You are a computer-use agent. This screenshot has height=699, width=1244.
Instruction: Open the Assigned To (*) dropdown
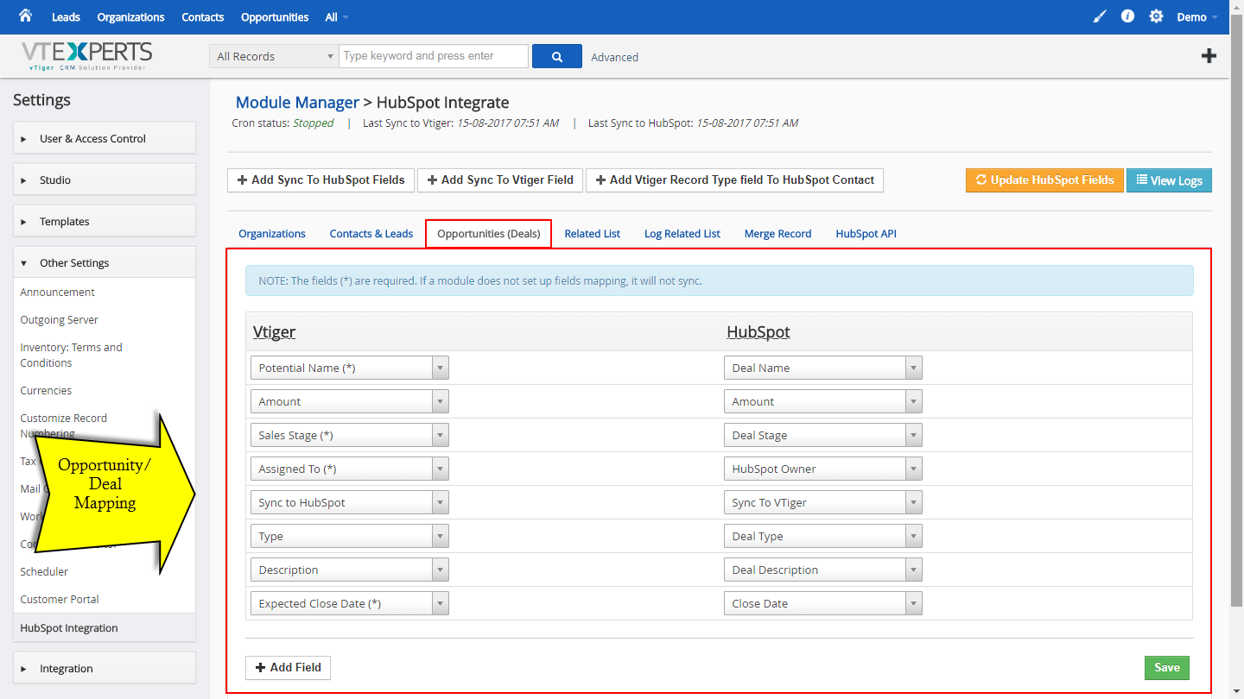[350, 469]
